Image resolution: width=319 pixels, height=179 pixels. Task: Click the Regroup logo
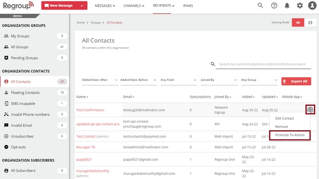click(x=18, y=6)
